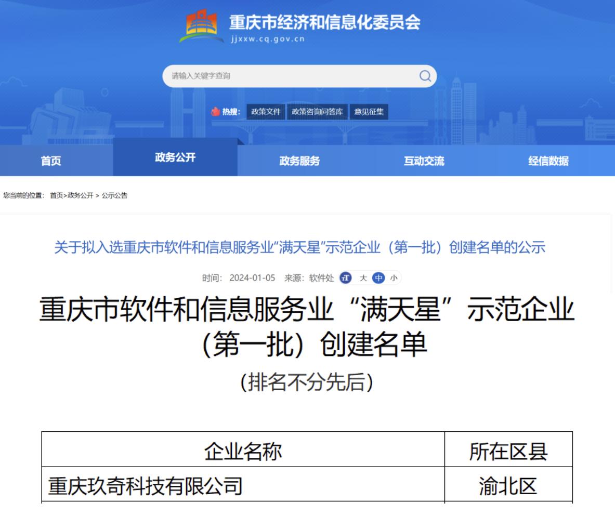Click the source text 软件处
Viewport: 615px width, 516px height.
pyautogui.click(x=322, y=278)
